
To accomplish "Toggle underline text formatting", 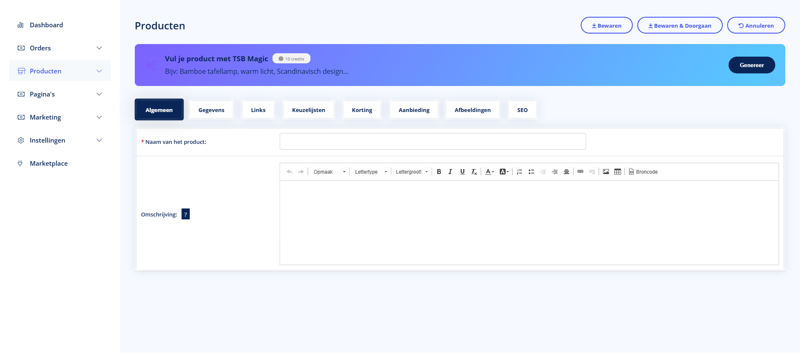I will pyautogui.click(x=462, y=172).
